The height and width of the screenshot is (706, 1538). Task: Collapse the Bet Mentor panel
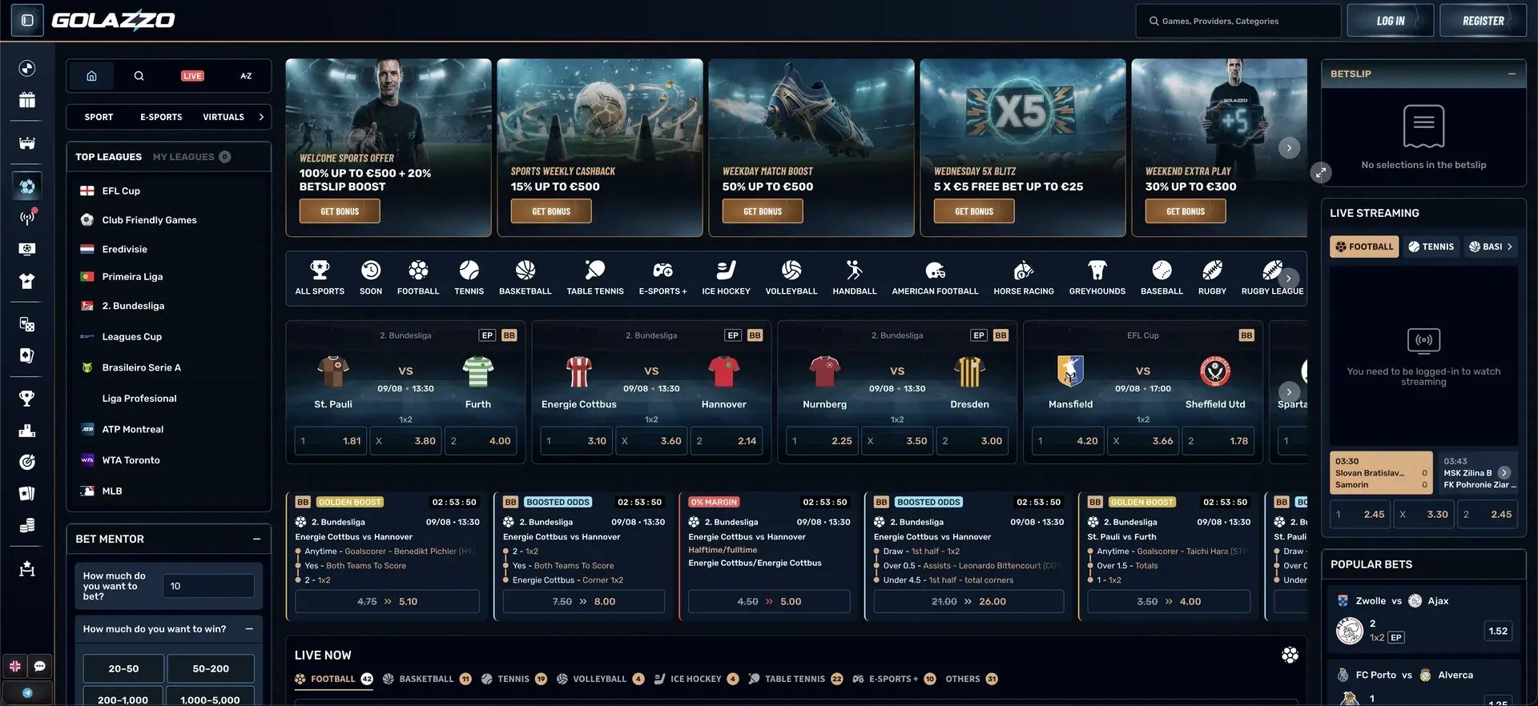256,540
